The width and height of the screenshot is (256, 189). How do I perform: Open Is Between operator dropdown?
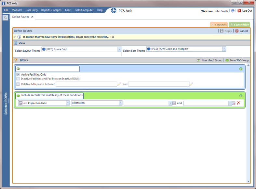coord(120,103)
